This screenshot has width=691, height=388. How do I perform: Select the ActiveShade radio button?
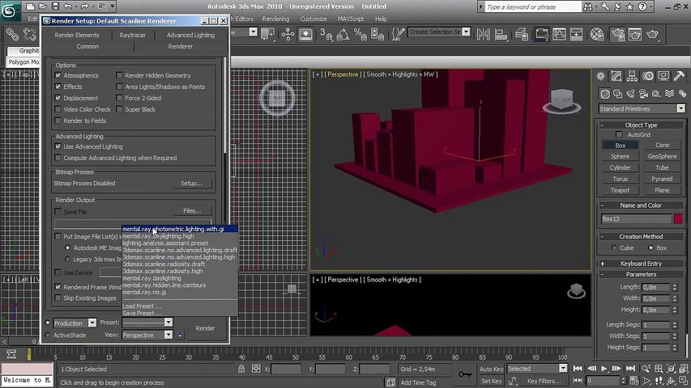tap(48, 335)
